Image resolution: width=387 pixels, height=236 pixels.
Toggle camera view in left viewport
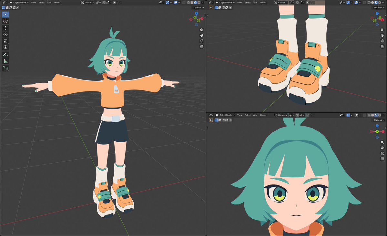click(x=202, y=41)
